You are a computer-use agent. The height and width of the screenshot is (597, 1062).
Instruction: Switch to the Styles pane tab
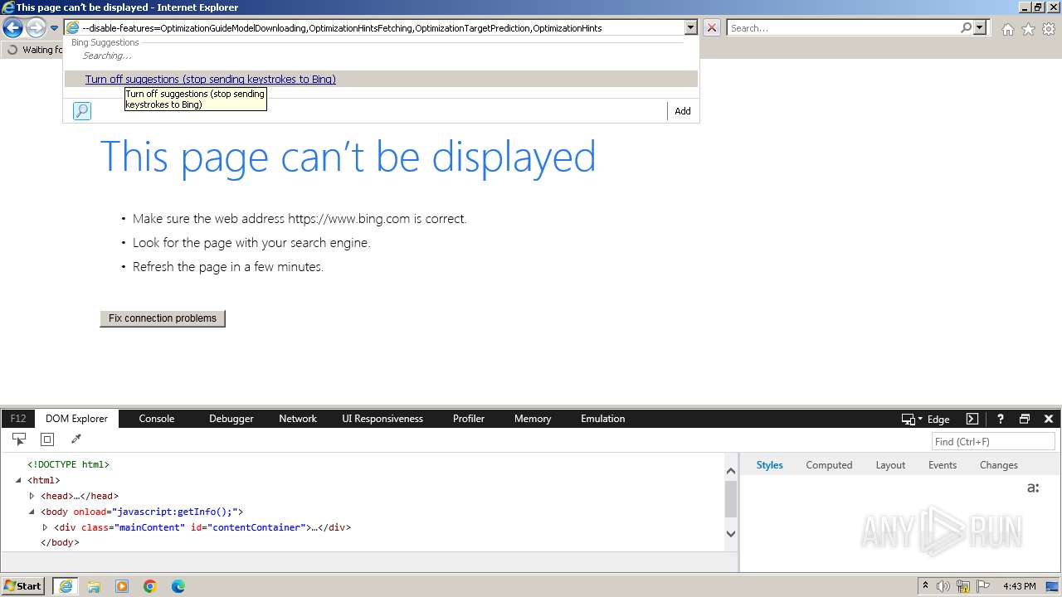click(x=769, y=465)
